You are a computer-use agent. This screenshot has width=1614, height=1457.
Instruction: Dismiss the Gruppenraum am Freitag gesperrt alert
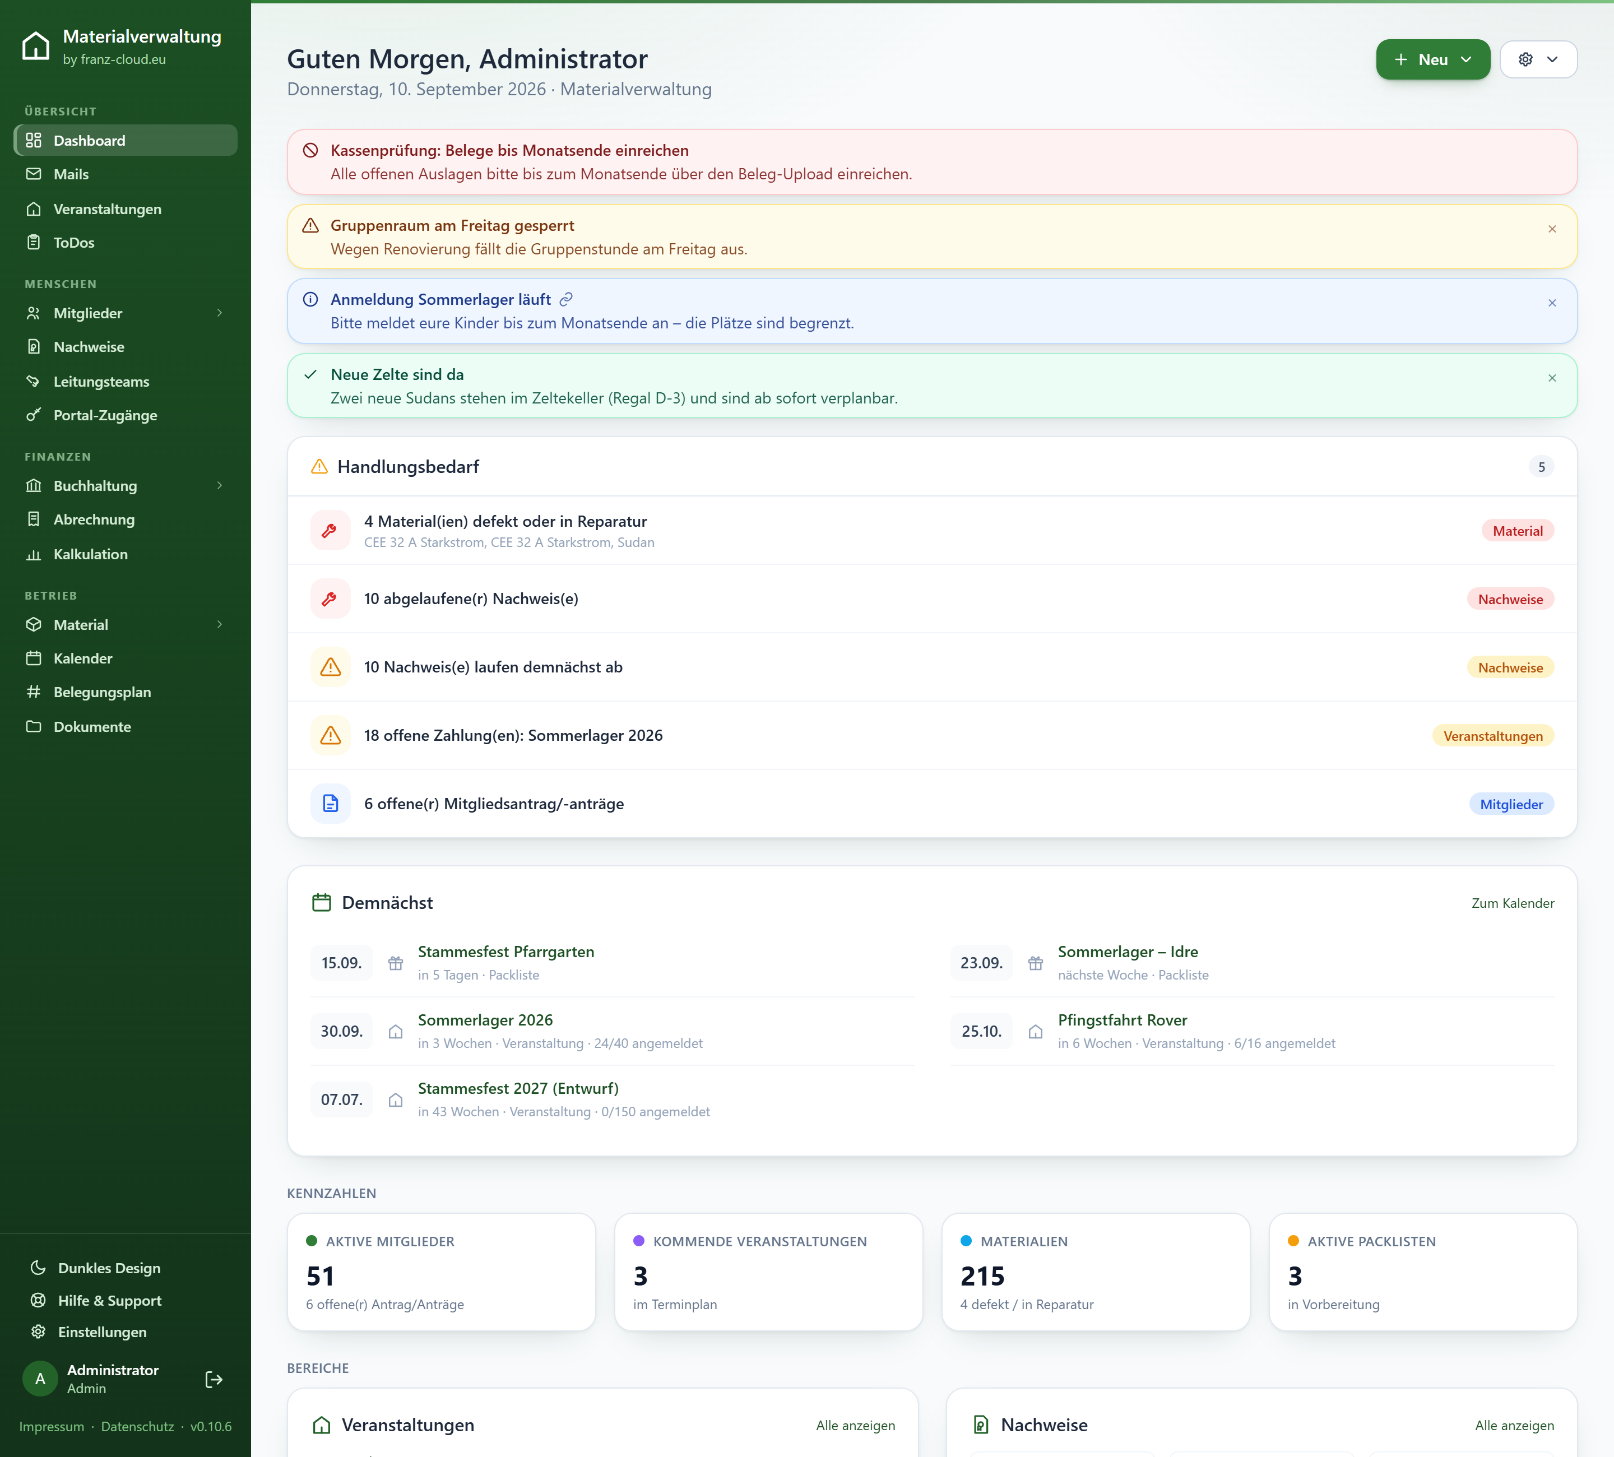(1552, 230)
